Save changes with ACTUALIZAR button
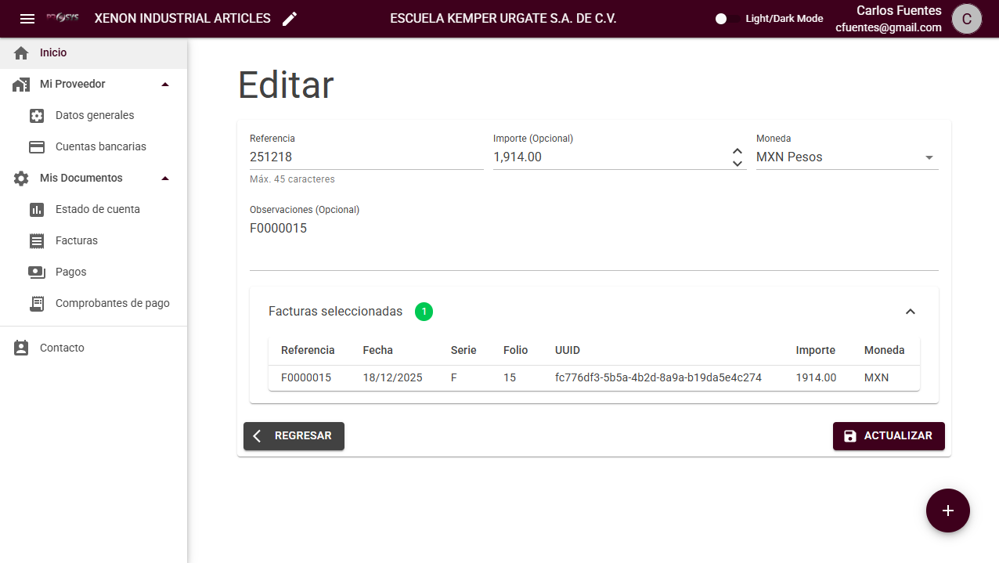 tap(888, 436)
